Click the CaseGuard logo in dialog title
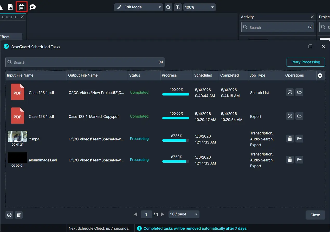The height and width of the screenshot is (232, 330). coord(6,46)
